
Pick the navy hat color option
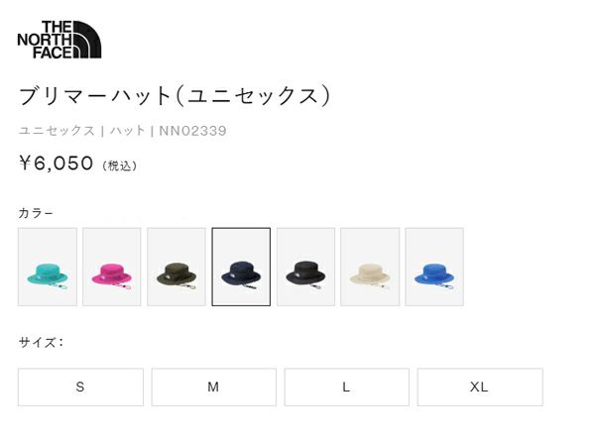coord(241,267)
